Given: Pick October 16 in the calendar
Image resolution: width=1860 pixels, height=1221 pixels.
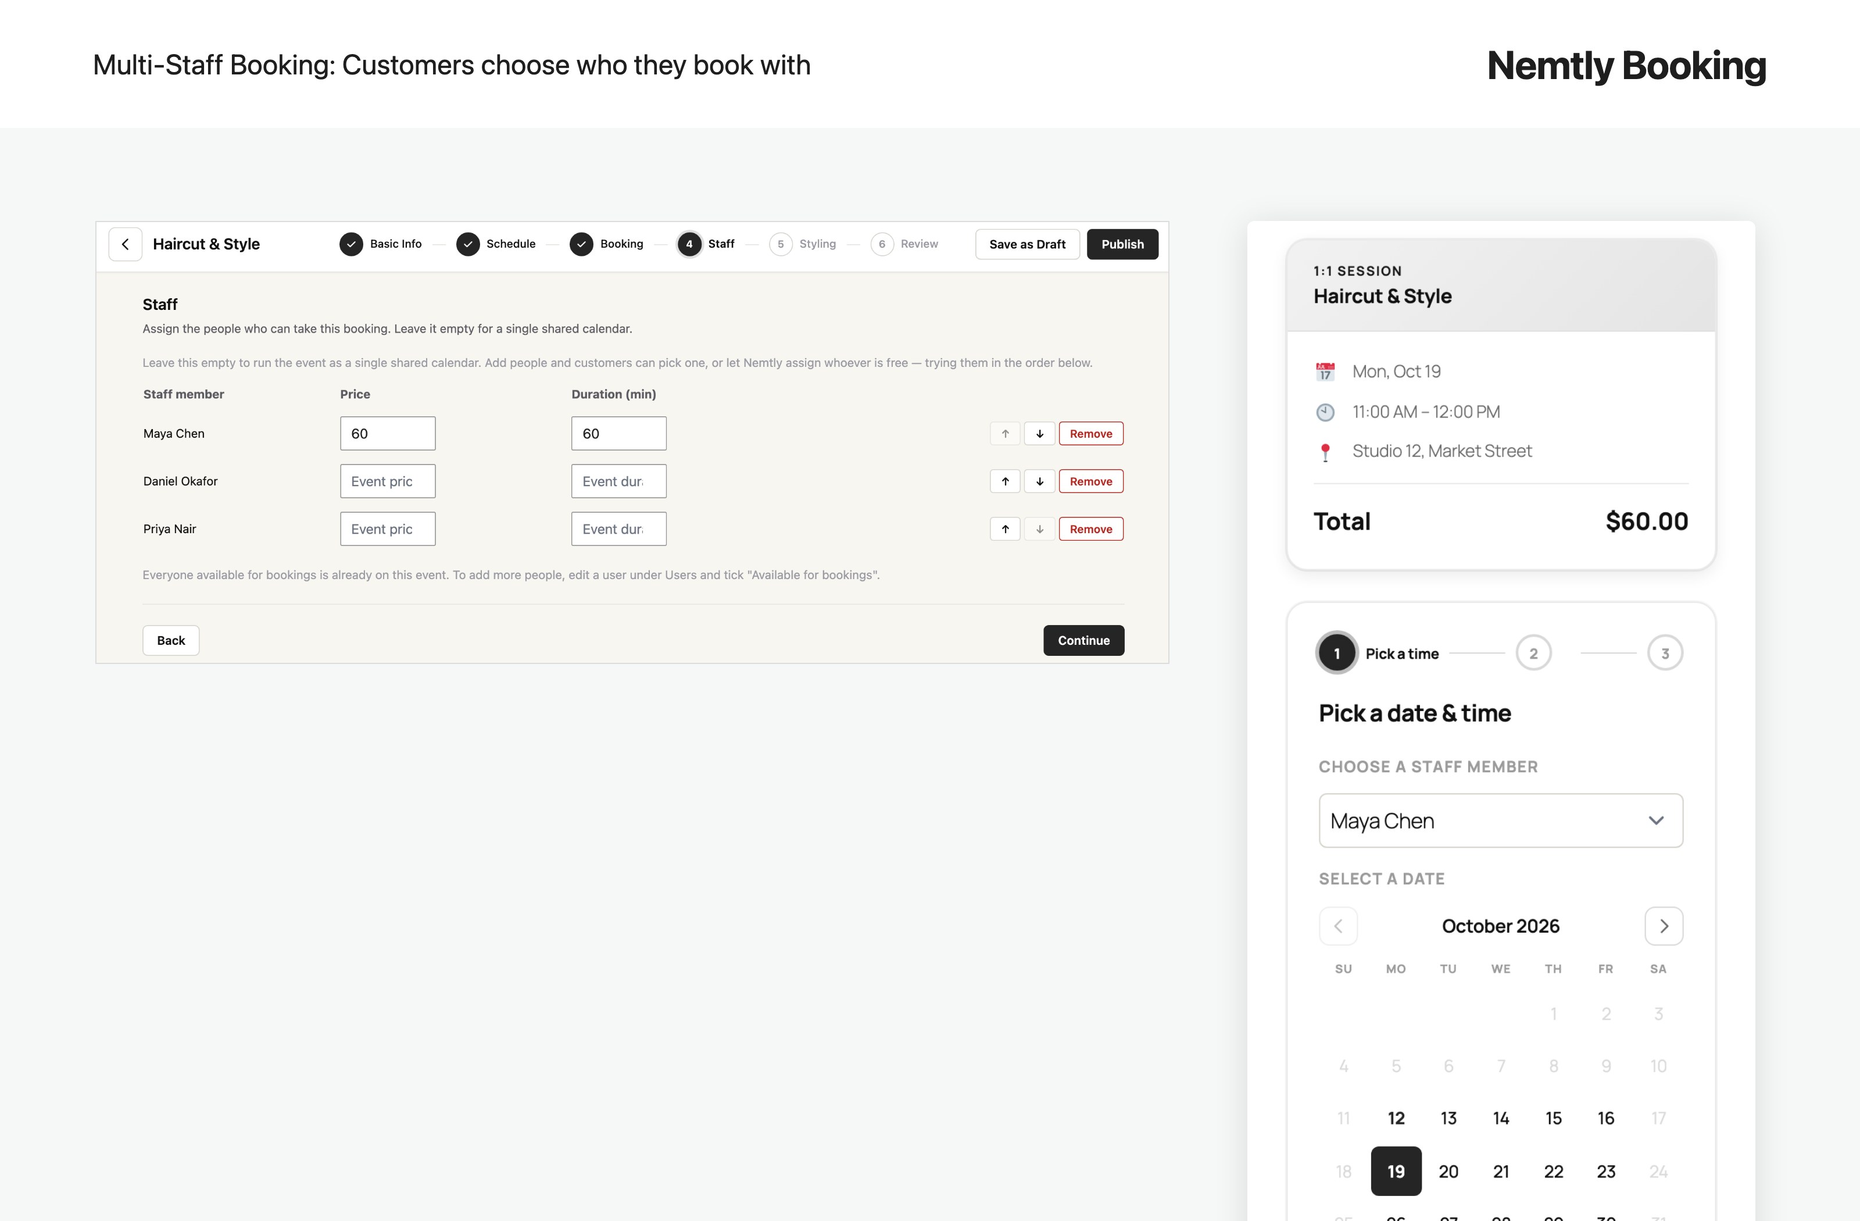Looking at the screenshot, I should (1606, 1119).
